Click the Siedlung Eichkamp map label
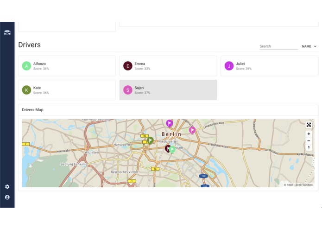322x229 pixels. tap(74, 164)
